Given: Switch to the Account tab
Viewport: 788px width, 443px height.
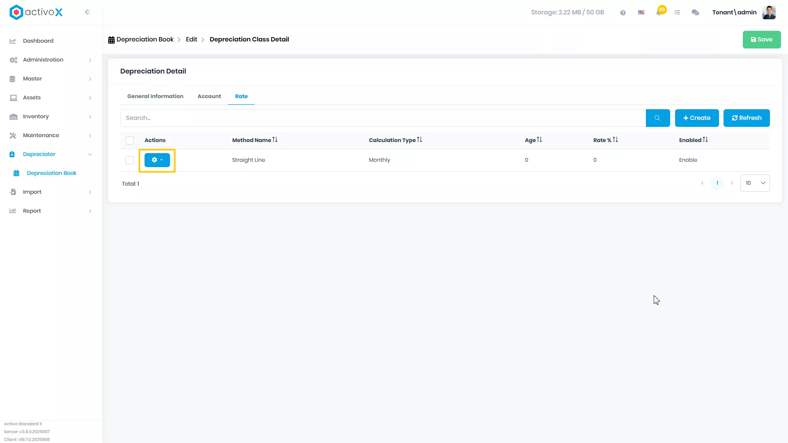Looking at the screenshot, I should click(x=209, y=96).
